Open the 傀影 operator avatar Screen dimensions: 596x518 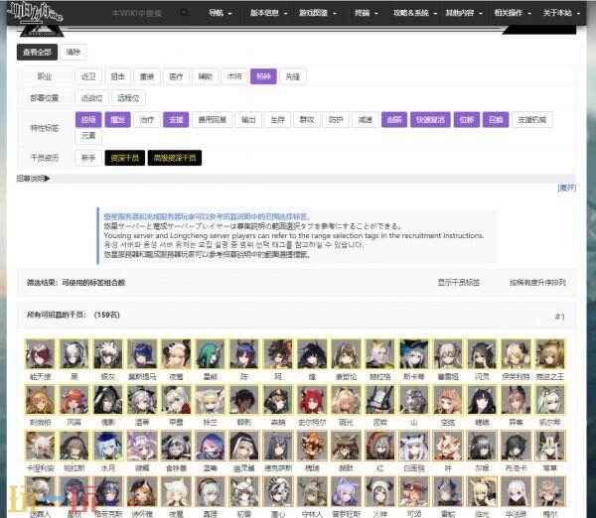[x=108, y=400]
